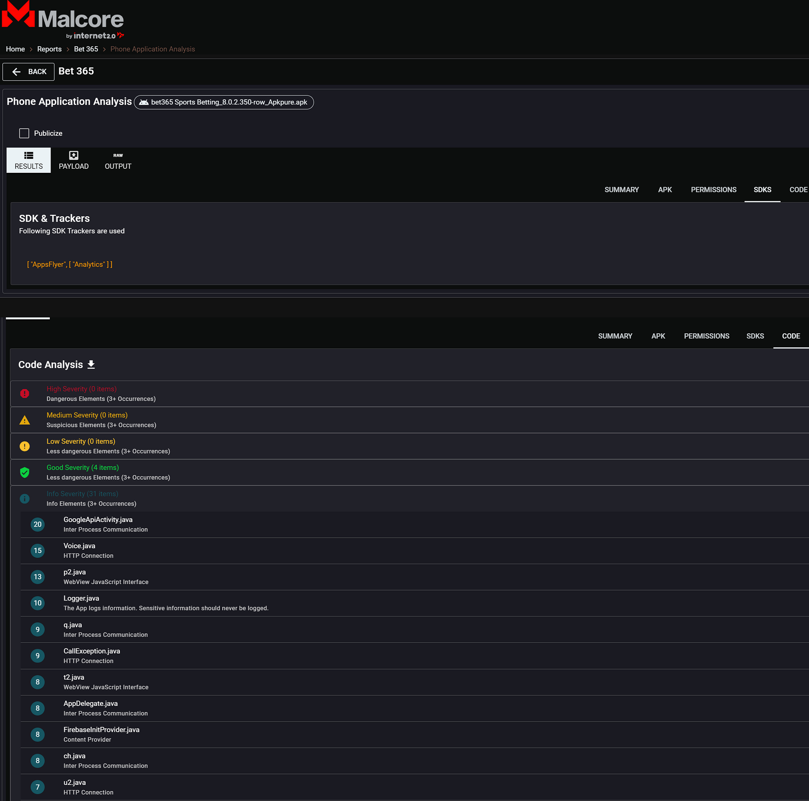The height and width of the screenshot is (801, 809).
Task: Open GoogleApiActivity.java entry
Action: (x=415, y=524)
